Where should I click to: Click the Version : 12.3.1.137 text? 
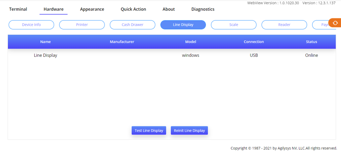(x=319, y=3)
